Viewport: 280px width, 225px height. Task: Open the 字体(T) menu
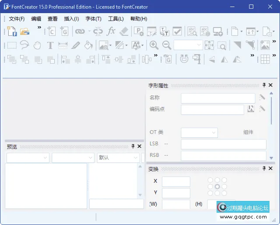(93, 19)
